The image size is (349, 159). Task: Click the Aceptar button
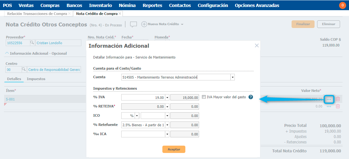pyautogui.click(x=174, y=149)
